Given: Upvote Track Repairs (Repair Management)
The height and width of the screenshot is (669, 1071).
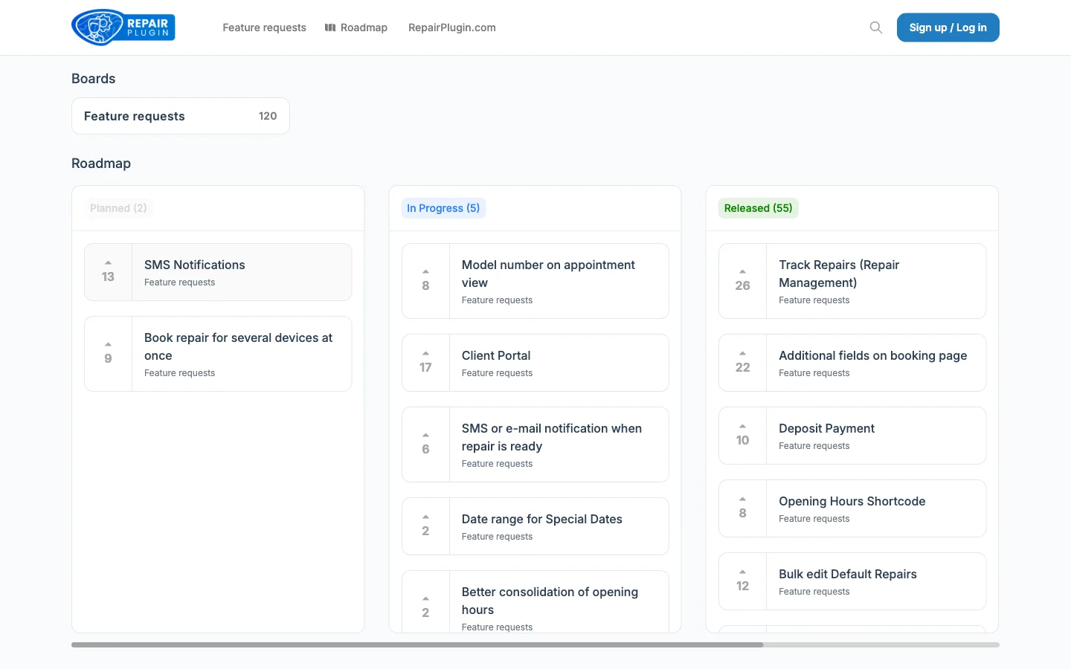Looking at the screenshot, I should tap(742, 272).
